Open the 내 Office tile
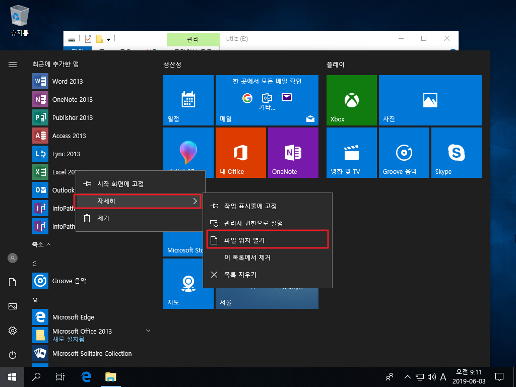This screenshot has height=387, width=516. (x=240, y=153)
